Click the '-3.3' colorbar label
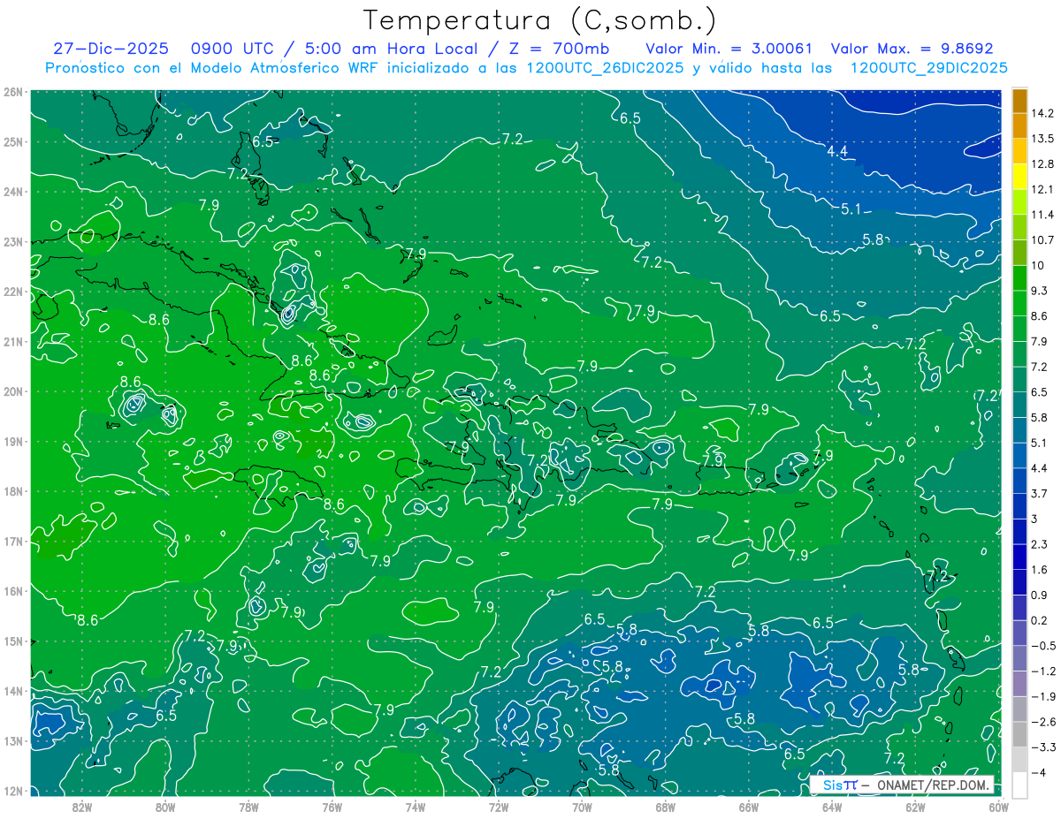Screen dimensions: 1061x819 pos(1042,747)
